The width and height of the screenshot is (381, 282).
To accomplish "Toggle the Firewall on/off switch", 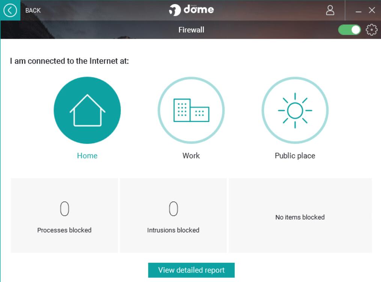I will click(349, 30).
